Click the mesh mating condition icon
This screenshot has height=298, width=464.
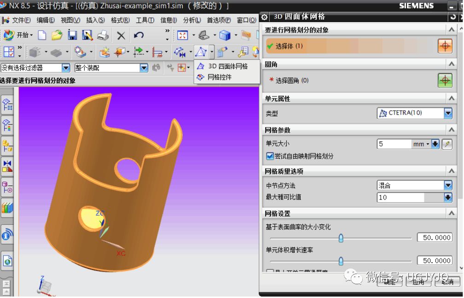click(x=180, y=52)
